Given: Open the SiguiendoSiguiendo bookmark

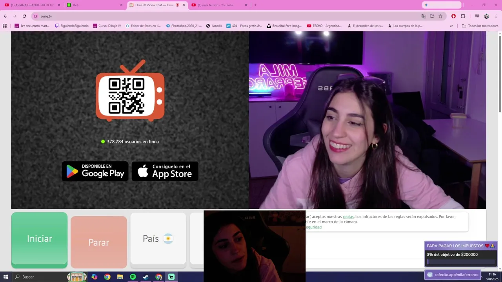Looking at the screenshot, I should pos(72,26).
